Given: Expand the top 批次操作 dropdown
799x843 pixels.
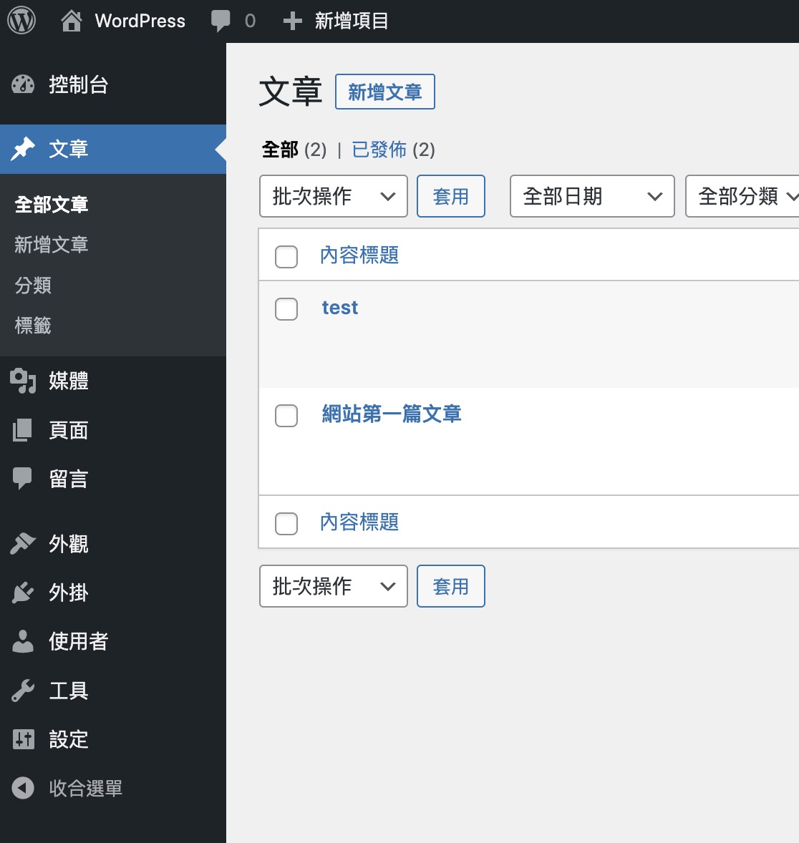Looking at the screenshot, I should click(334, 196).
